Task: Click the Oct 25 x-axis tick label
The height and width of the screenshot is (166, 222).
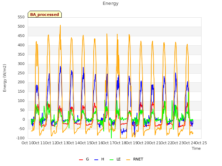Action: coord(201,143)
